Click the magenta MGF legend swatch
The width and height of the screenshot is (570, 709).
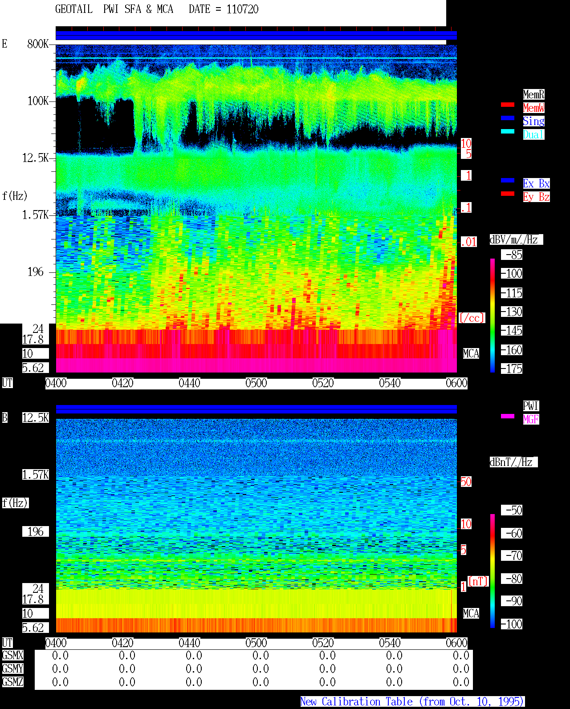click(x=508, y=416)
